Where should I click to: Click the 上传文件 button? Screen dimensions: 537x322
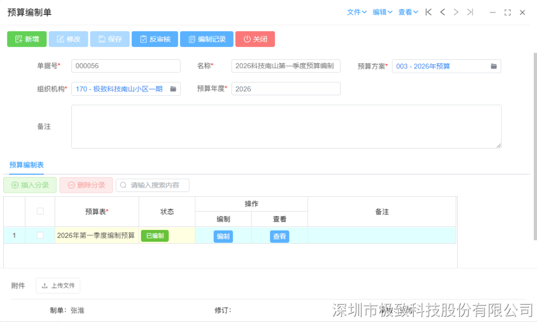[58, 286]
